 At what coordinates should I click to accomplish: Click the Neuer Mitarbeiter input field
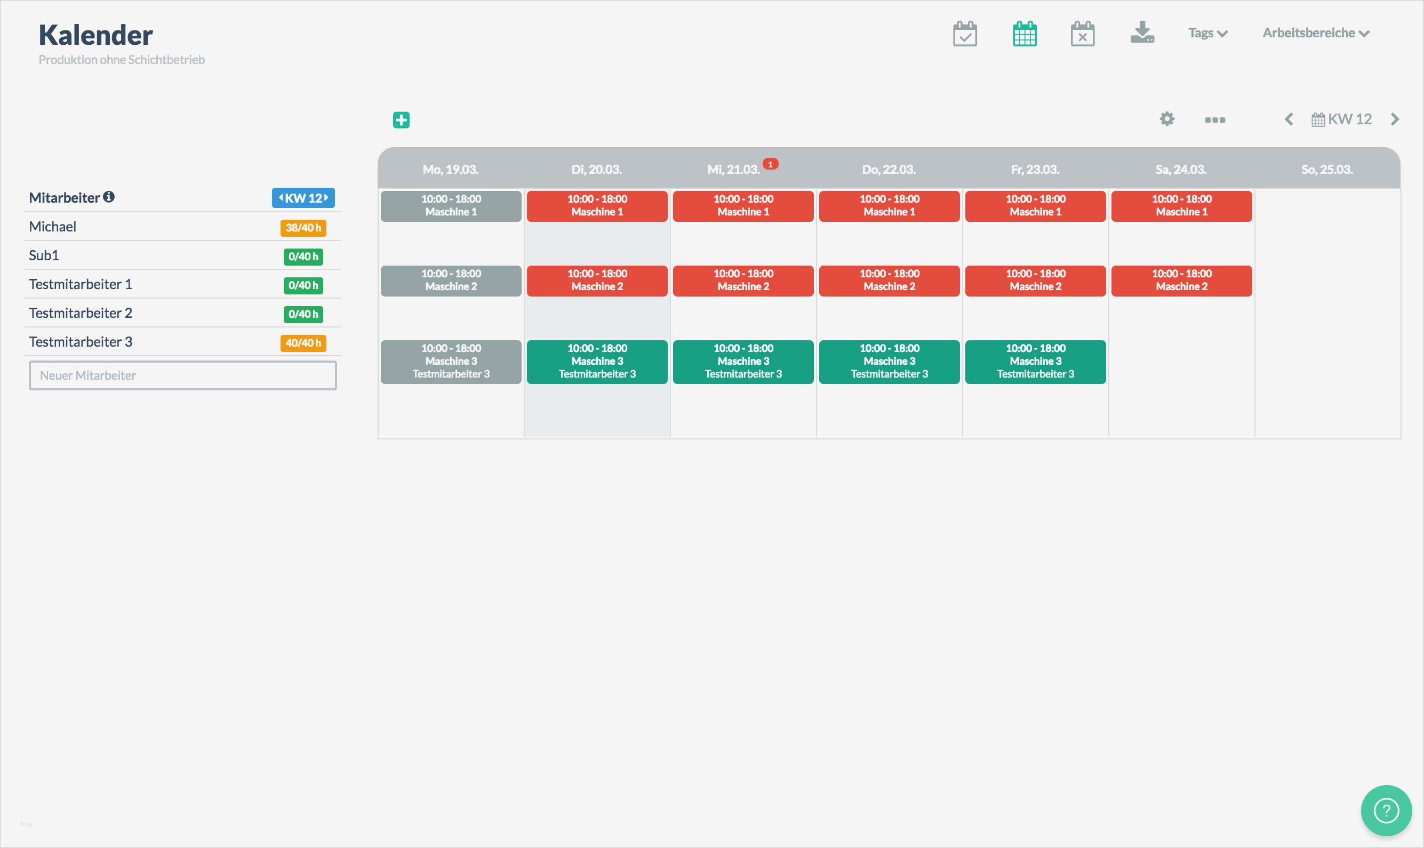point(183,375)
